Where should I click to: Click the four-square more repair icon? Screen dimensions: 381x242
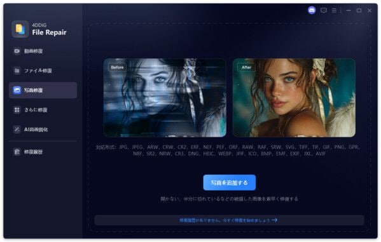tap(17, 110)
